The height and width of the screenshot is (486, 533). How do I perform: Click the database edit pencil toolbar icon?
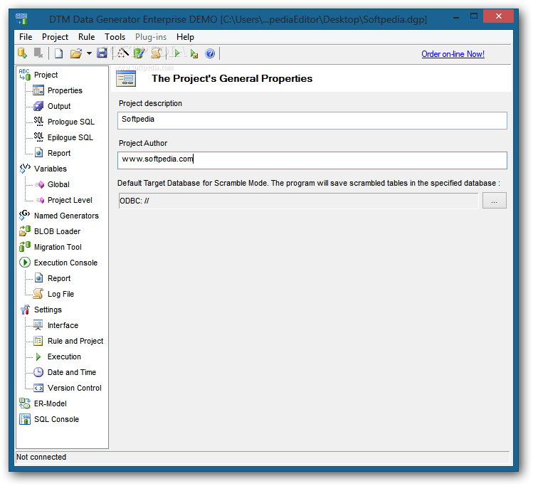coord(139,53)
